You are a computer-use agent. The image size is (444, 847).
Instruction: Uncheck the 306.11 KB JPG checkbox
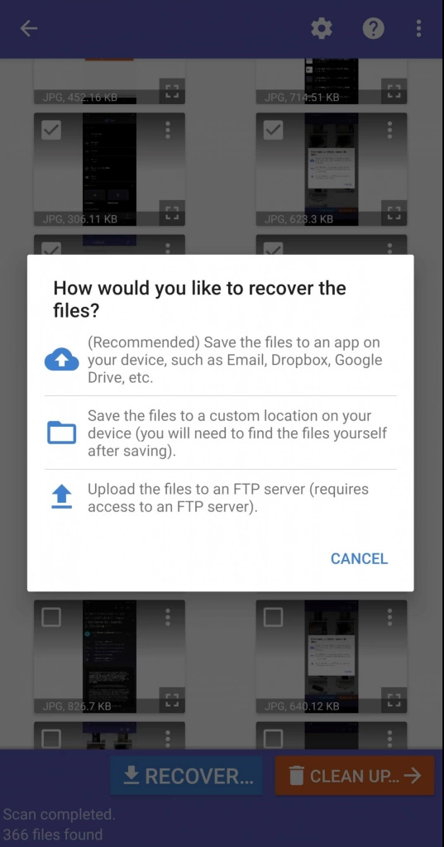[51, 130]
